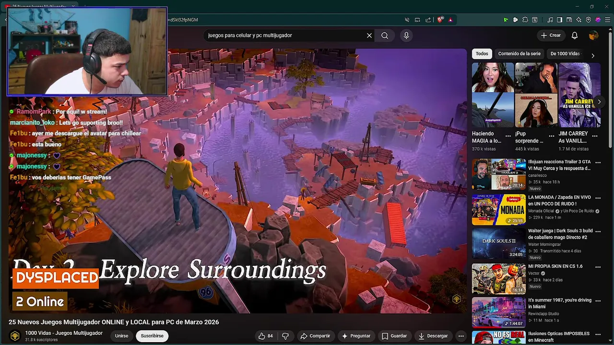
Task: Open options for Illojuan Trailer 3 GTA video
Action: (x=598, y=162)
